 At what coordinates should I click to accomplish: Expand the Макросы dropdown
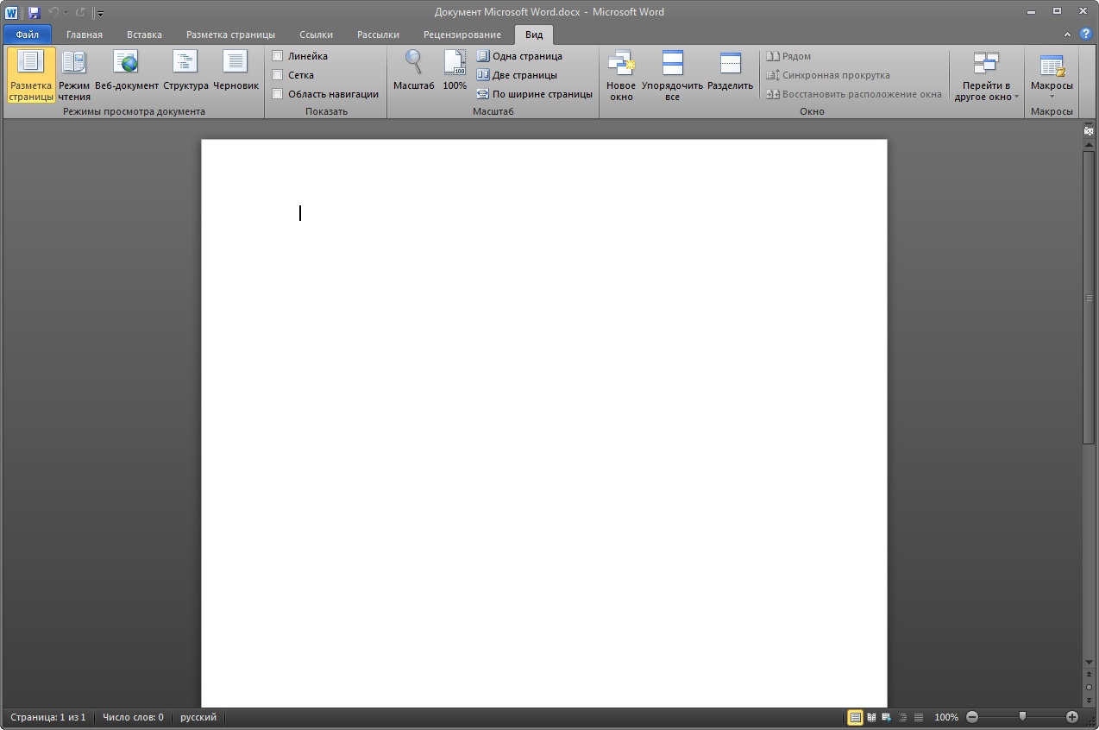1052,96
